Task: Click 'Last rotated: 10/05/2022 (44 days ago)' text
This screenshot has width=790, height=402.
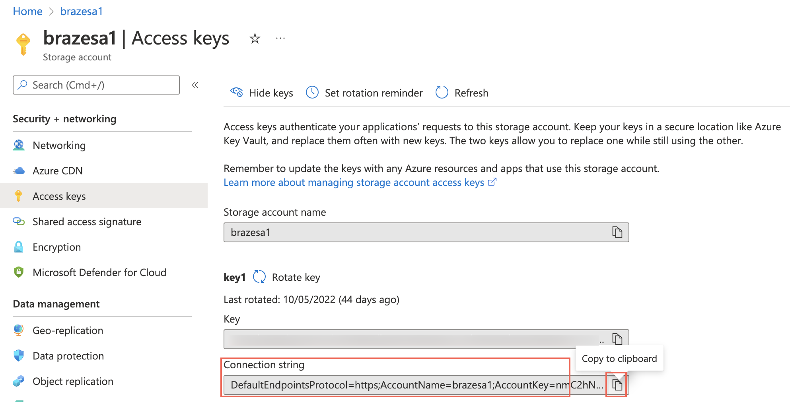Action: (x=311, y=300)
